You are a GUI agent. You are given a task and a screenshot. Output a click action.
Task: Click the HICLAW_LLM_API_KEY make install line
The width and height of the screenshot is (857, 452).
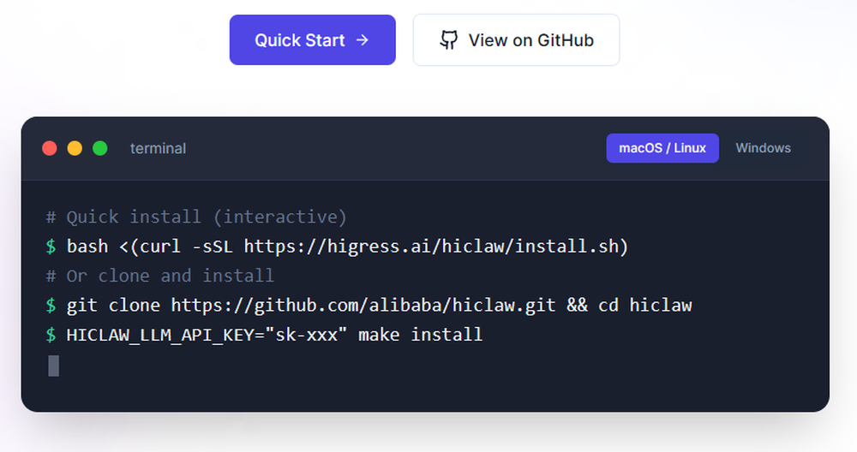pos(265,335)
